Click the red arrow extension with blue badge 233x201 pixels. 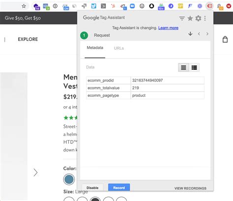123,7
